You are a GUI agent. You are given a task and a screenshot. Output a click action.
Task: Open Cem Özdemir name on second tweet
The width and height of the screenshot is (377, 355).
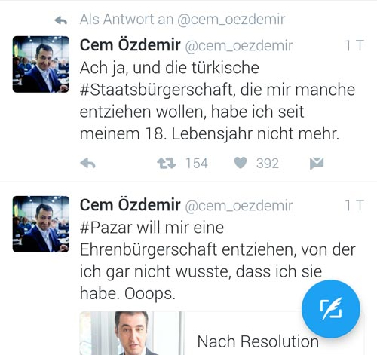tap(130, 205)
